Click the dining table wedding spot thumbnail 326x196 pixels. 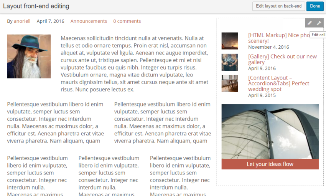point(230,83)
